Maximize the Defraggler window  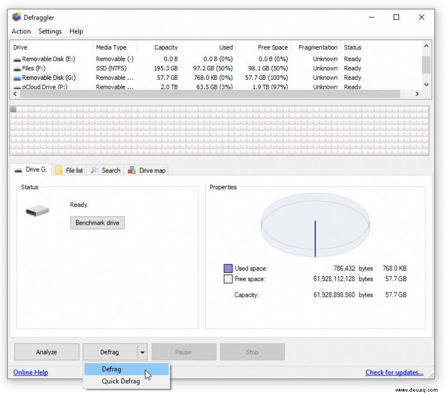click(x=396, y=17)
